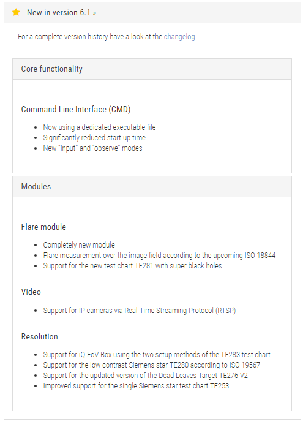Image resolution: width=303 pixels, height=424 pixels.
Task: Click the "Completely new module" bullet
Action: point(79,244)
